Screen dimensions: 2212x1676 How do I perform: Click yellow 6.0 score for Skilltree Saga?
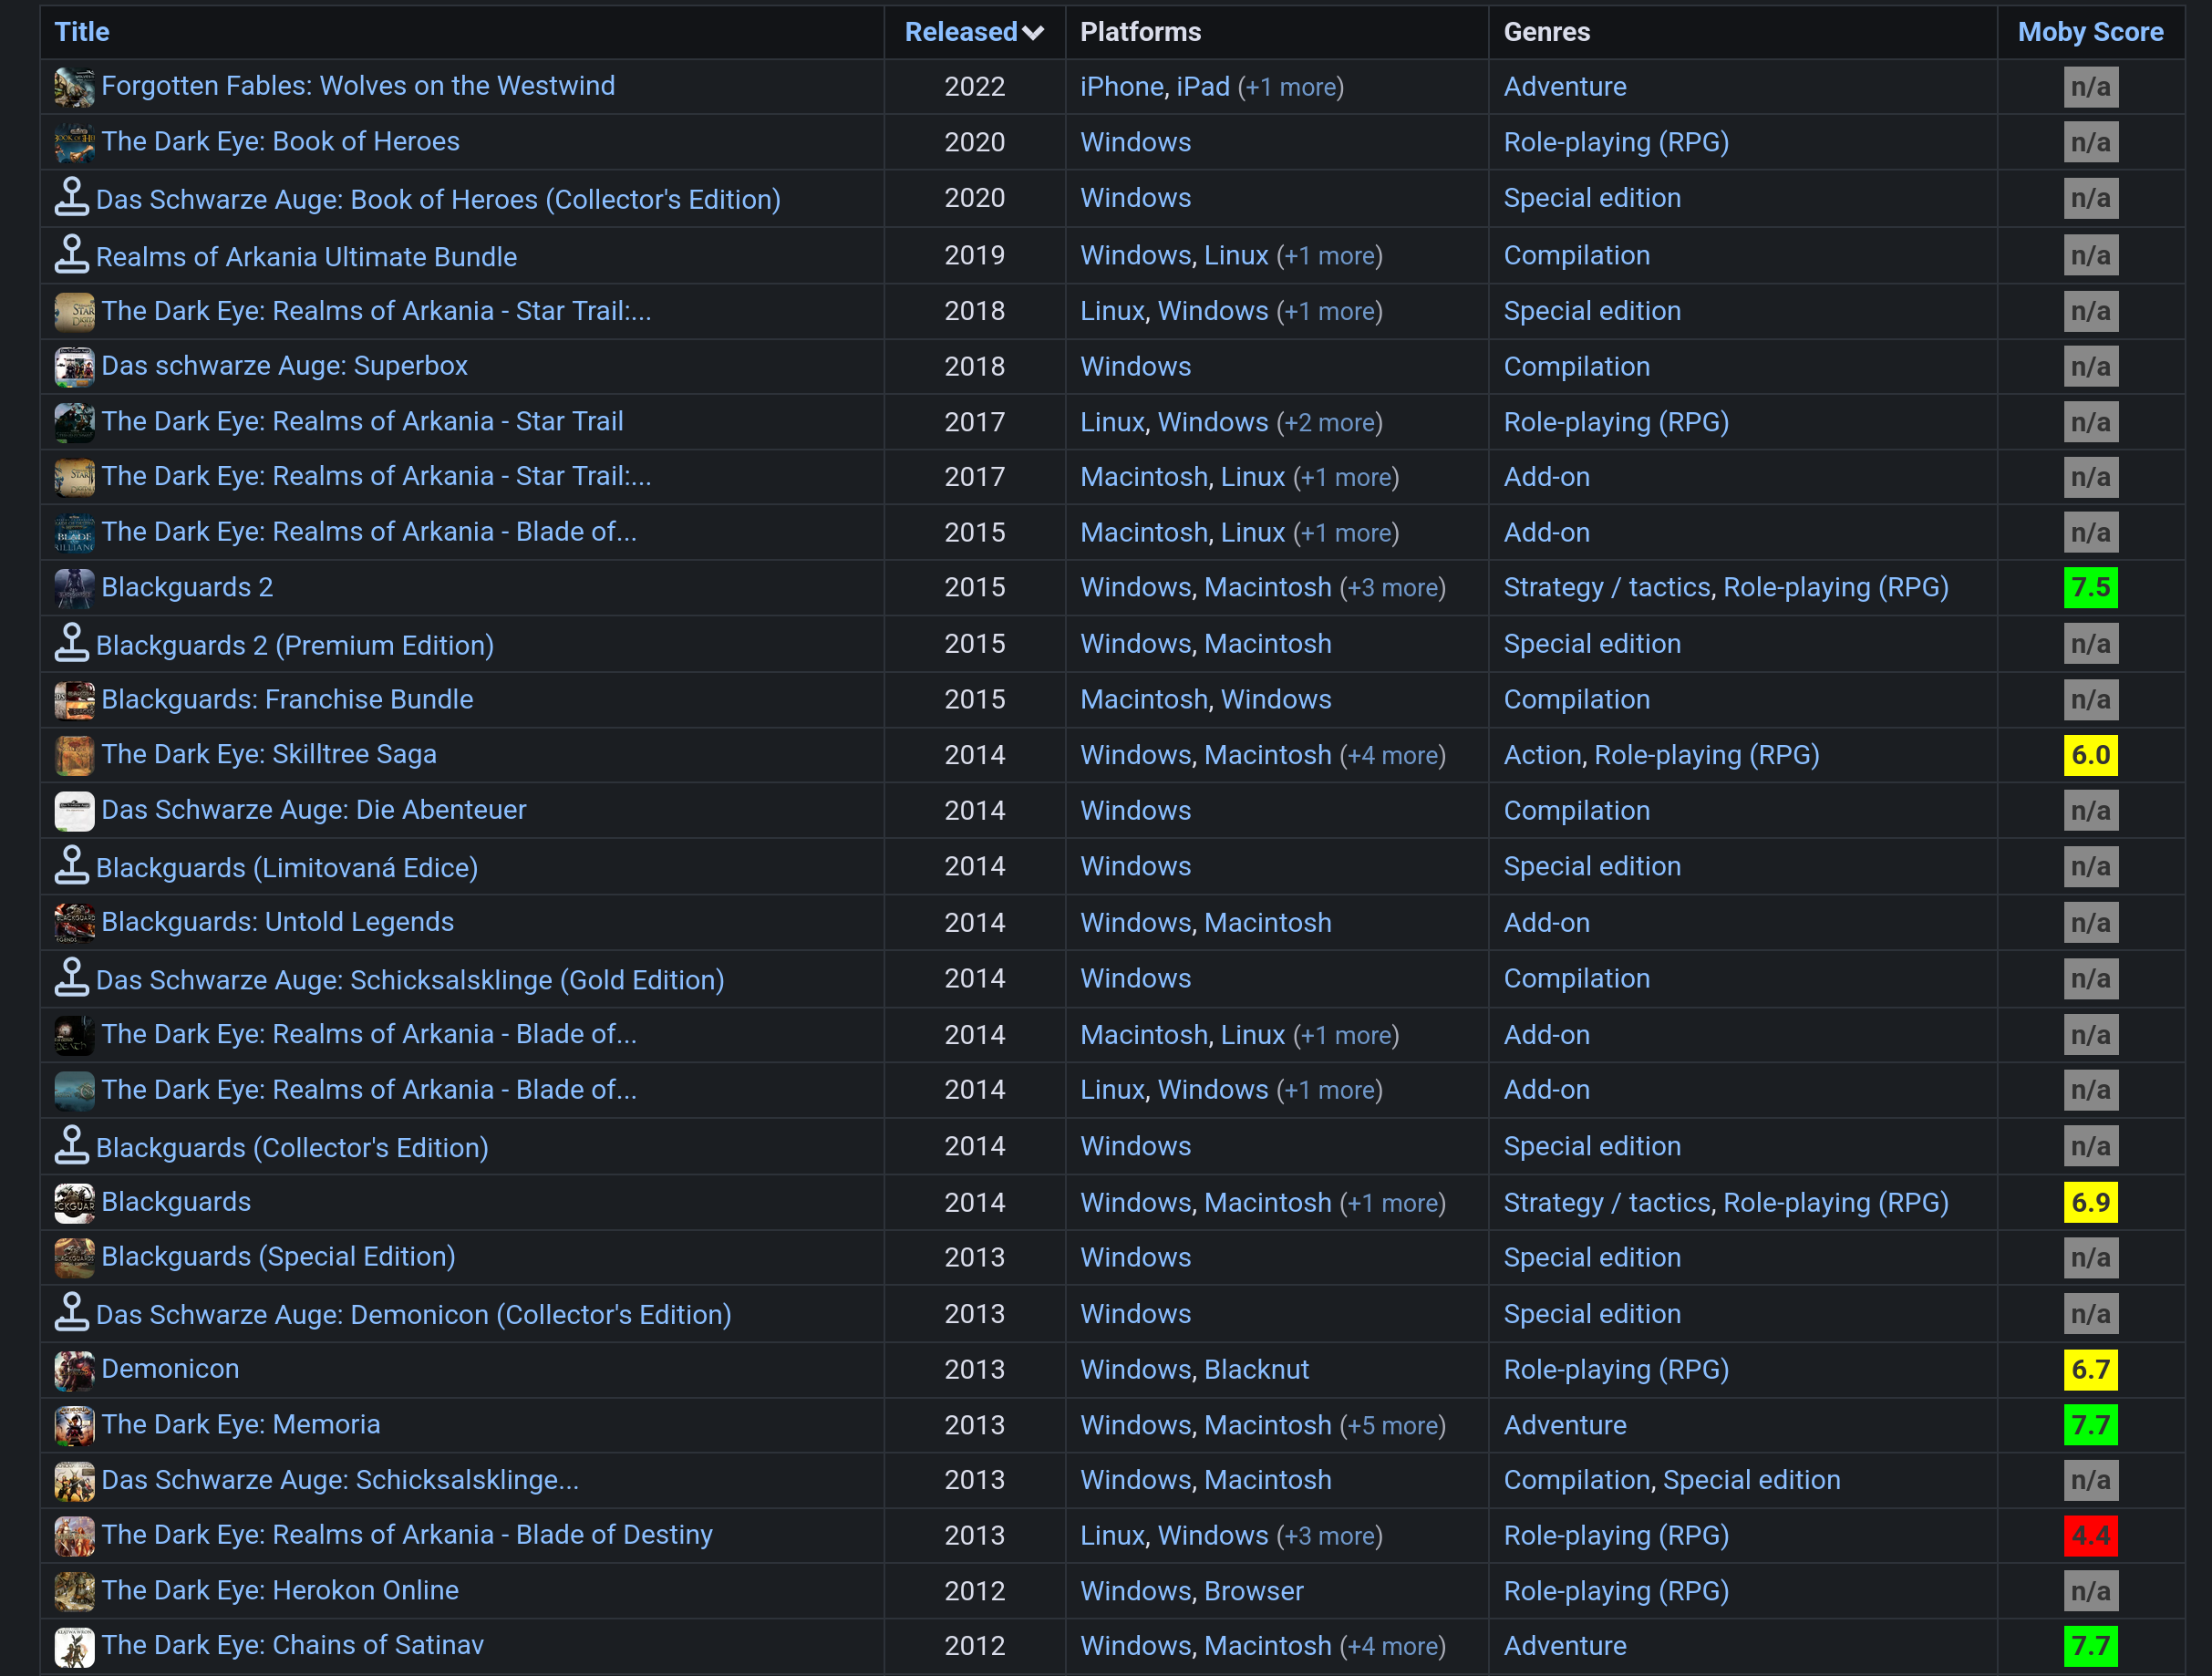tap(2090, 755)
